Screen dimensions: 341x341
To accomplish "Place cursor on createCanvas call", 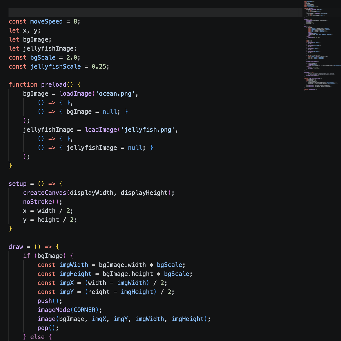I will pyautogui.click(x=45, y=193).
